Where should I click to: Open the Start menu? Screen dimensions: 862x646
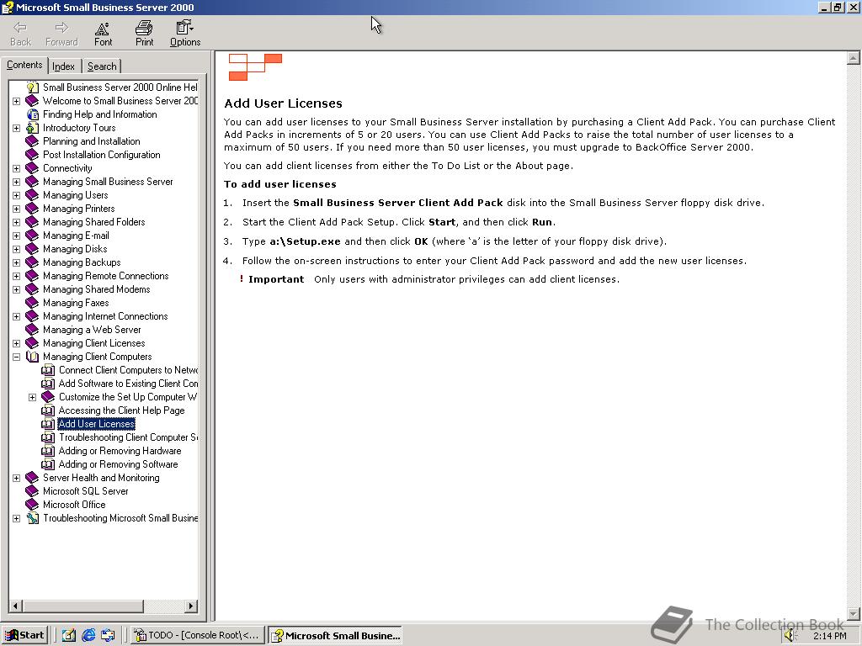[24, 636]
